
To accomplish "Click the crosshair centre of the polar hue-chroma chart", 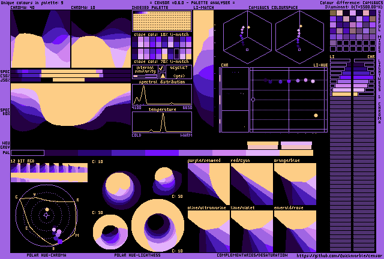I will (46, 215).
